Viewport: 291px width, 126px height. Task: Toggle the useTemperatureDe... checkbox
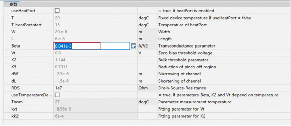click(57, 95)
